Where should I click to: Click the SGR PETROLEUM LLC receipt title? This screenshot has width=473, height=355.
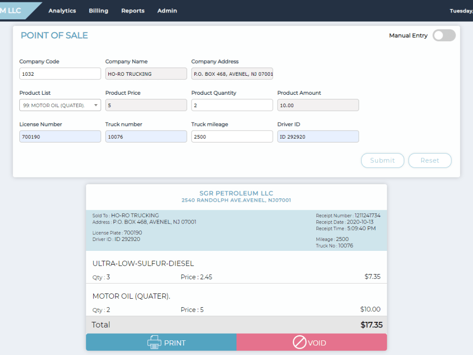click(236, 193)
